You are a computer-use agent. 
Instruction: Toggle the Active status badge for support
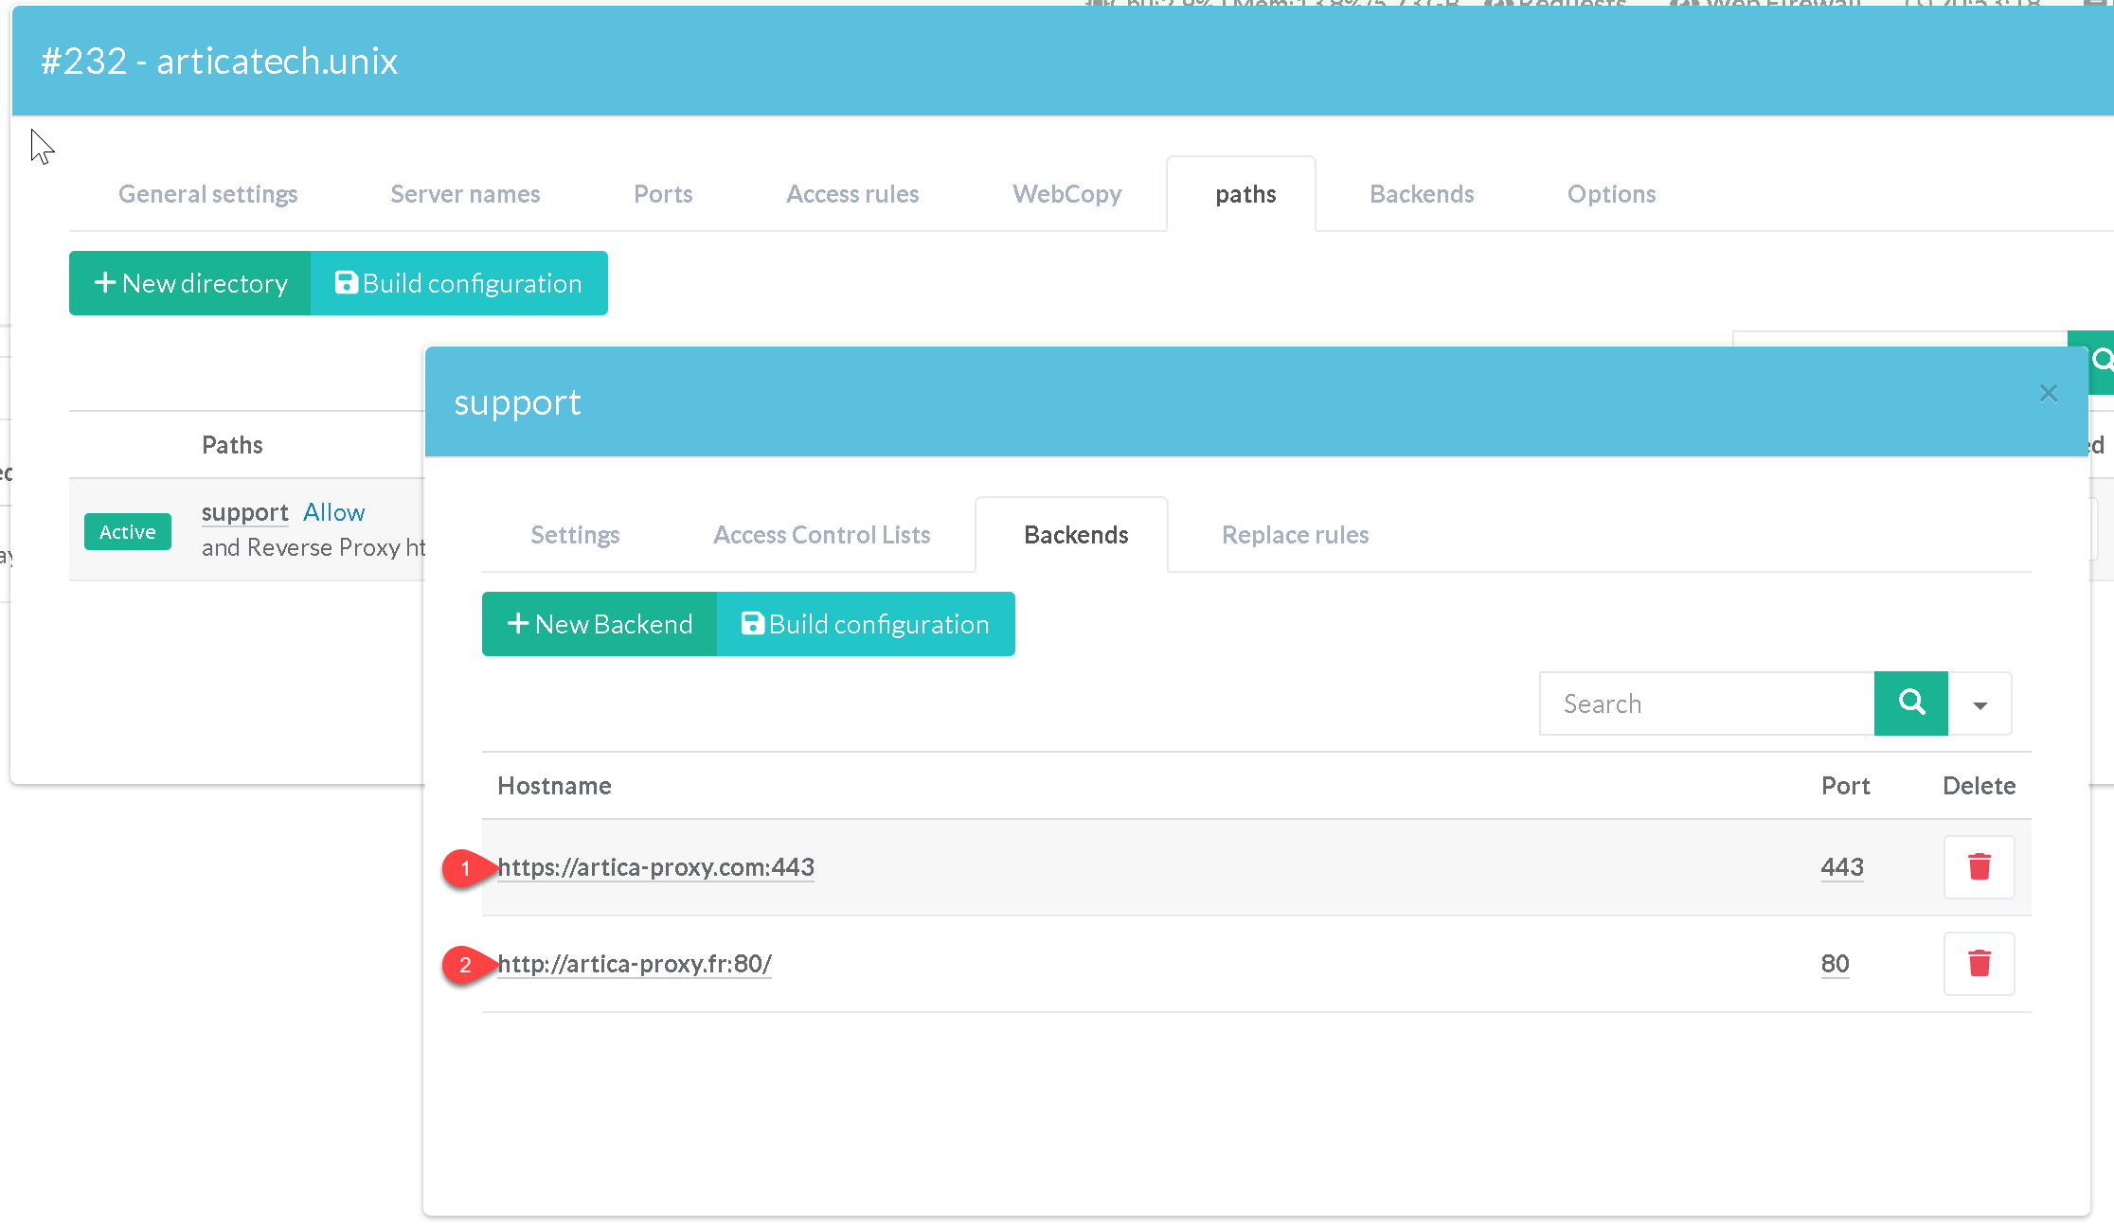click(x=128, y=531)
